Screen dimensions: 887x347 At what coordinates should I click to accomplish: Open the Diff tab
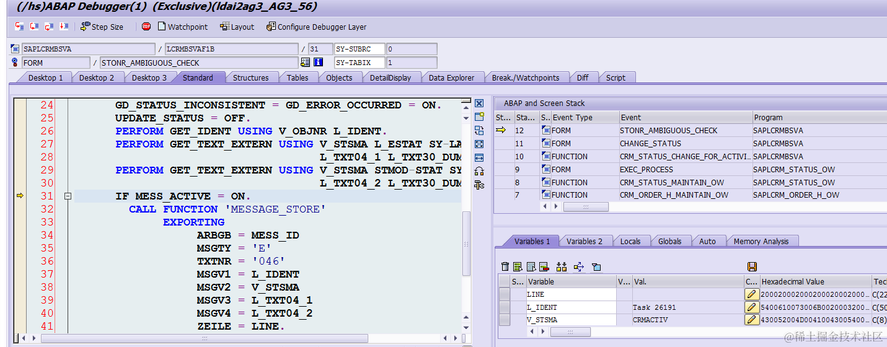[x=583, y=77]
